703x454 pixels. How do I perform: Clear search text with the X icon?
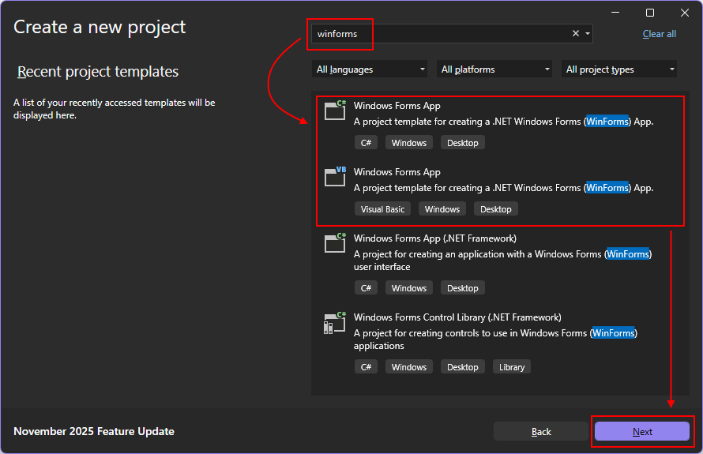pyautogui.click(x=576, y=33)
